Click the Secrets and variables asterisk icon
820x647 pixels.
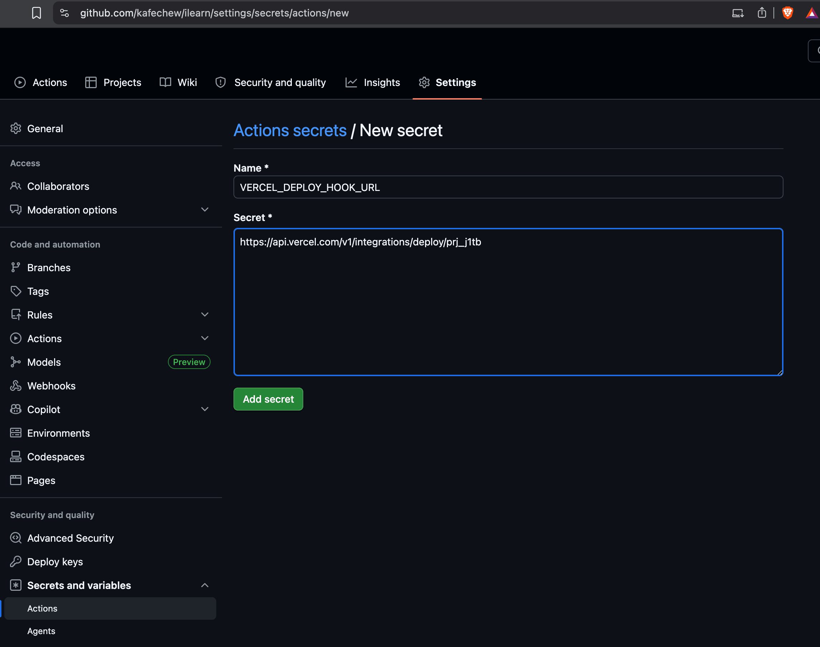click(x=15, y=585)
